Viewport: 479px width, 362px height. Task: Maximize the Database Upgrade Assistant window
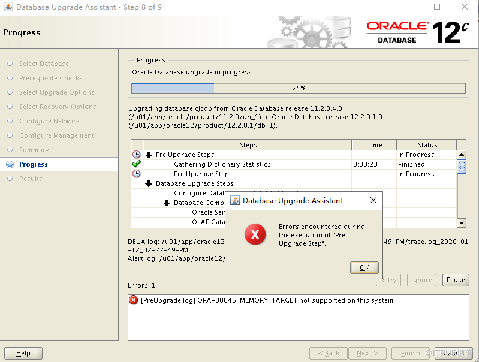tap(437, 7)
